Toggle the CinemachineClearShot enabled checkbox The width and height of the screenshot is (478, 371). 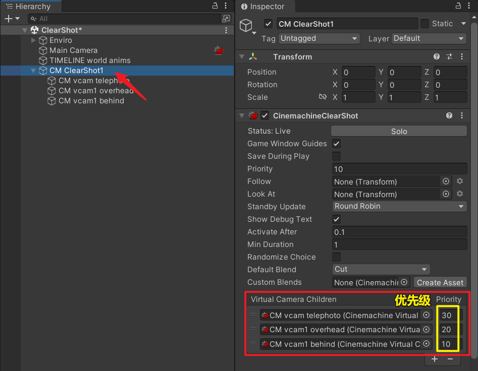[264, 115]
